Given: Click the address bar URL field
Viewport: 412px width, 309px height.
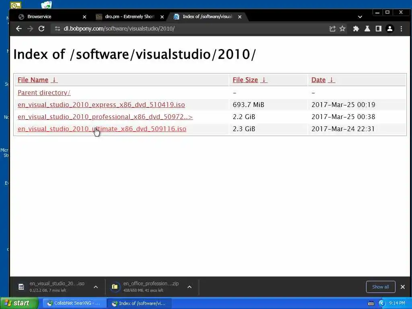Looking at the screenshot, I should (194, 29).
